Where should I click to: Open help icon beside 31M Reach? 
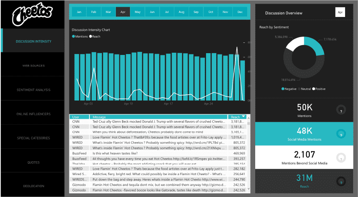(x=341, y=182)
